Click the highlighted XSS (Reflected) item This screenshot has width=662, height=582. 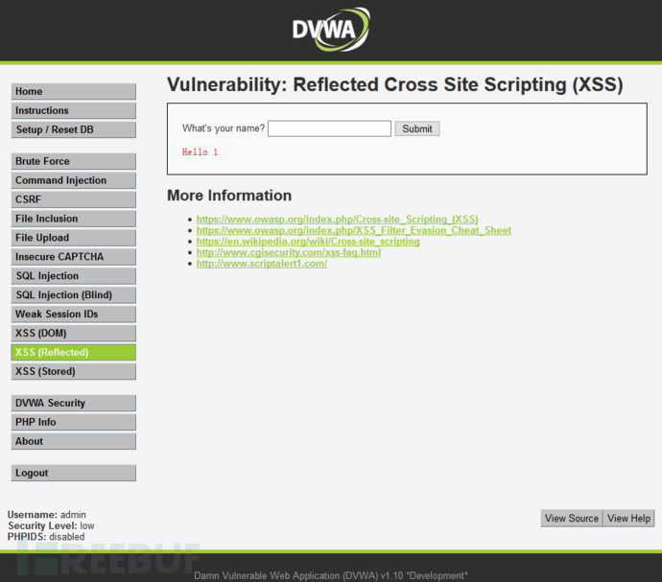[74, 353]
